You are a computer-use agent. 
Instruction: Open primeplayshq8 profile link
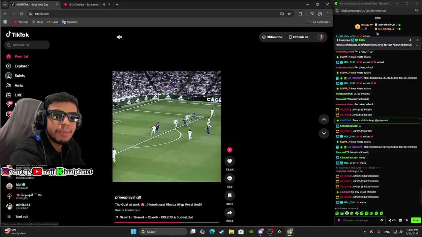(x=128, y=197)
